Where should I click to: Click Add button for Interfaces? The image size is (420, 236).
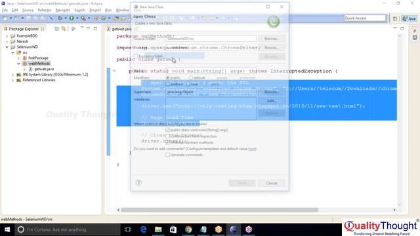tap(272, 101)
